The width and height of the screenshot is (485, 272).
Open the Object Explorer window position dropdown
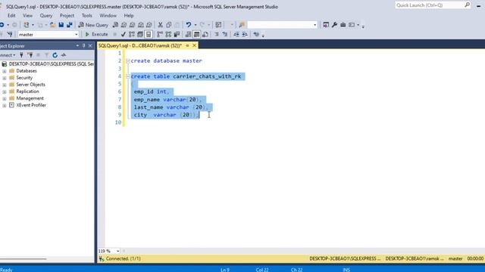[x=77, y=45]
